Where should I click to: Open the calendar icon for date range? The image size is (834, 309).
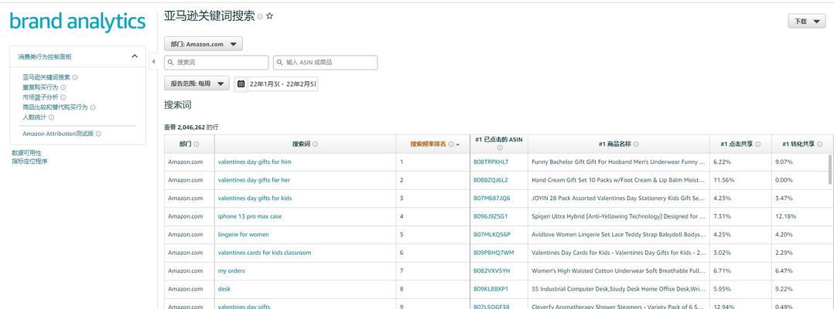click(x=241, y=84)
